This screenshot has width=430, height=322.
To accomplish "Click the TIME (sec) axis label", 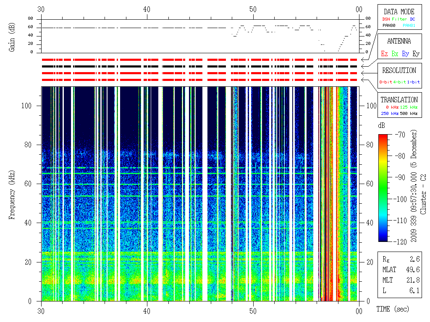I will coord(392,309).
